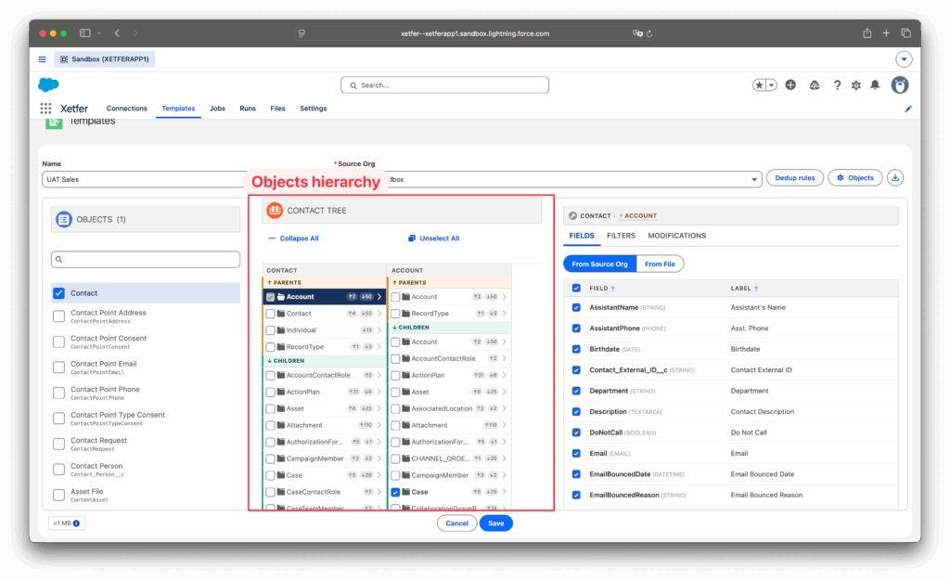The height and width of the screenshot is (581, 950).
Task: Click the round dropdown button top right
Action: pos(904,59)
